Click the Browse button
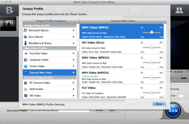 click(x=99, y=110)
